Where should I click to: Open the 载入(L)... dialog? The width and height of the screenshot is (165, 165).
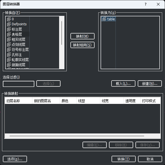(x=123, y=84)
